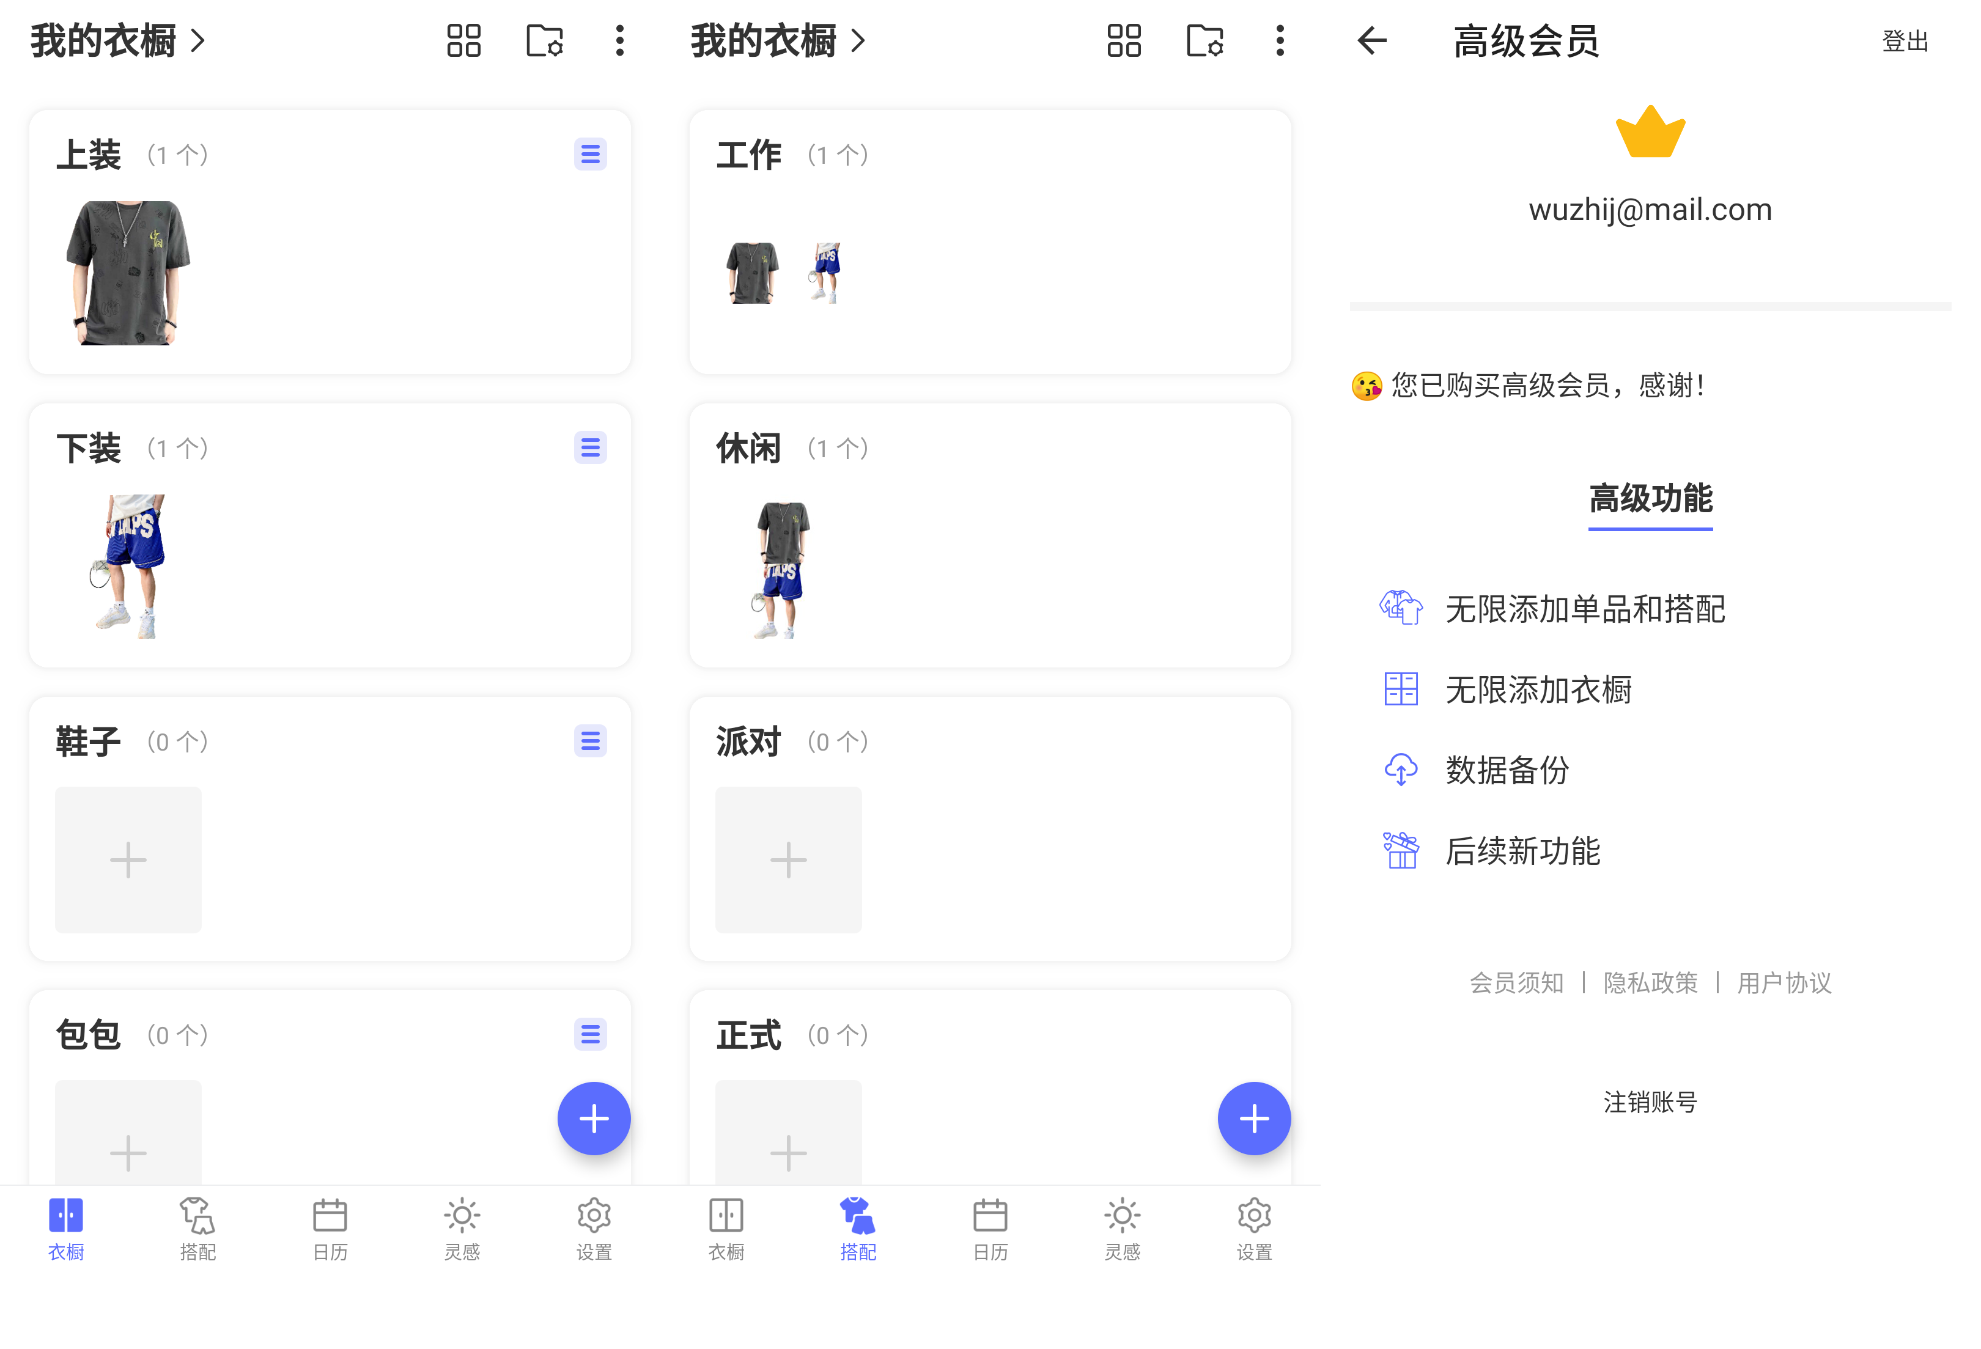Switch to 日历 tab in left bottom bar
Viewport: 1981px width, 1349px height.
330,1228
